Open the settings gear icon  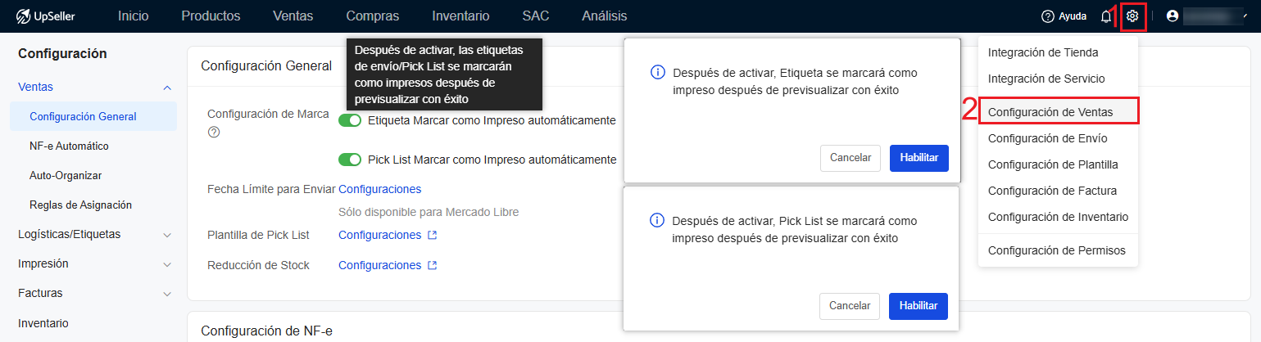1132,16
